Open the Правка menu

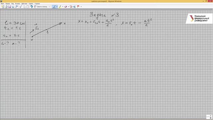point(8,4)
